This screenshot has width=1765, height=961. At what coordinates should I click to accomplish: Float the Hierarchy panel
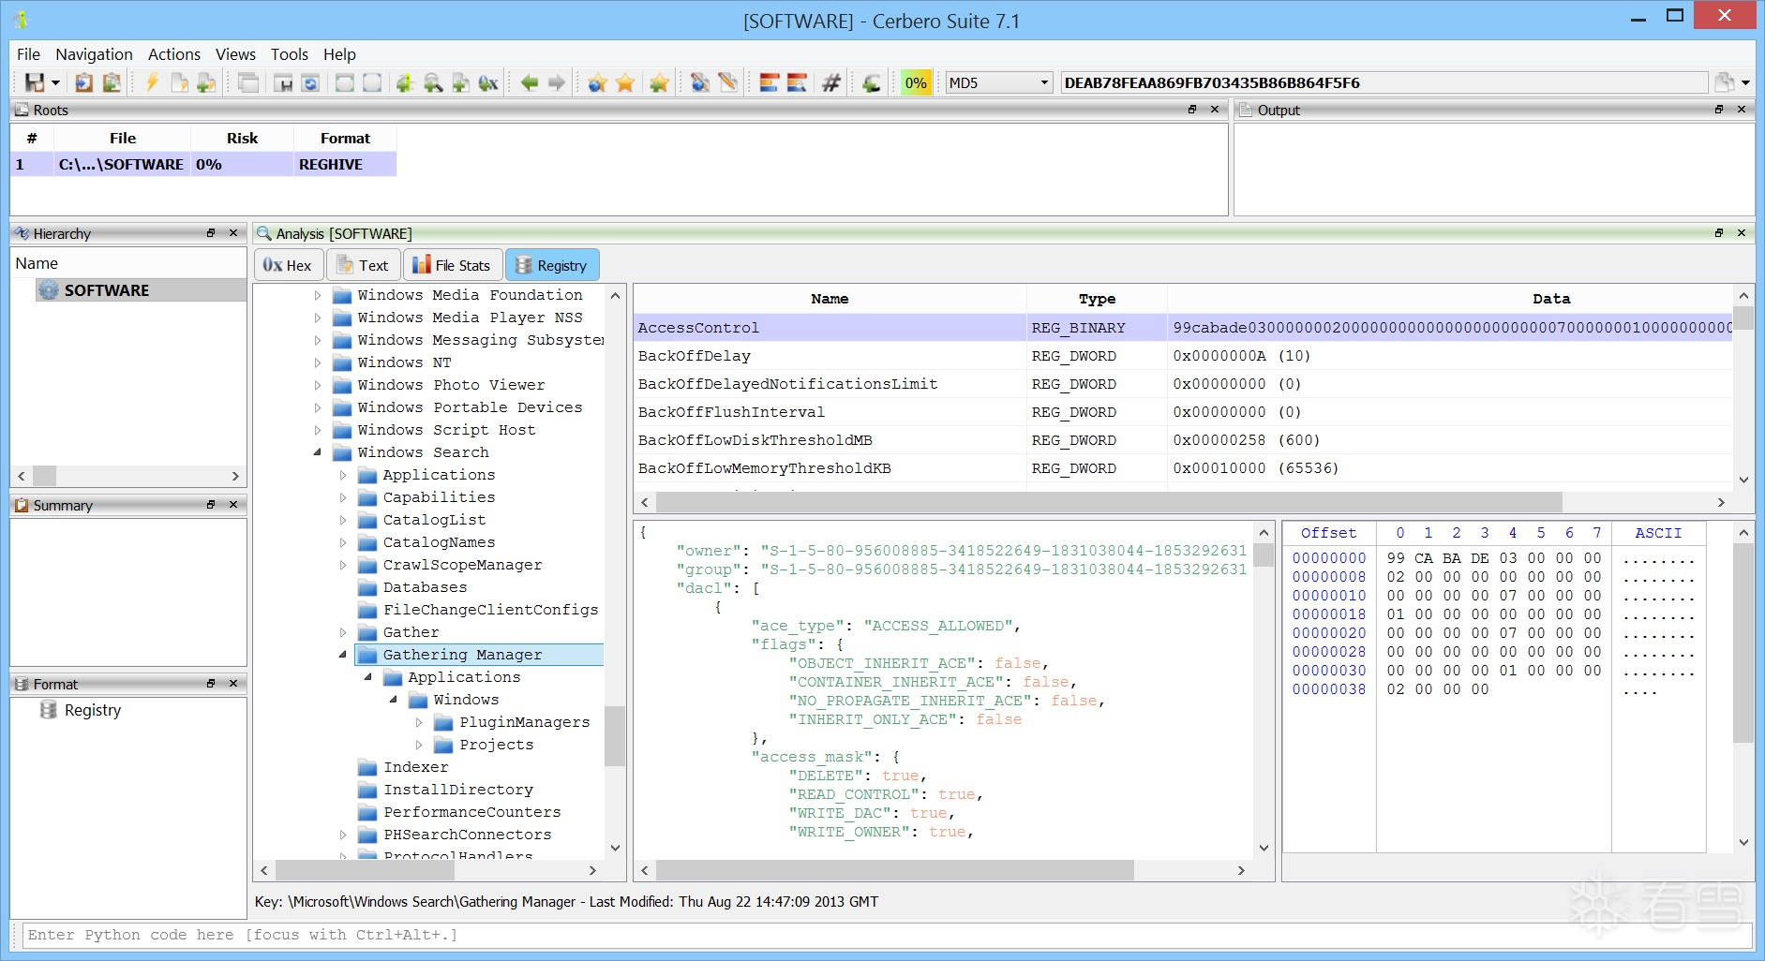click(211, 233)
